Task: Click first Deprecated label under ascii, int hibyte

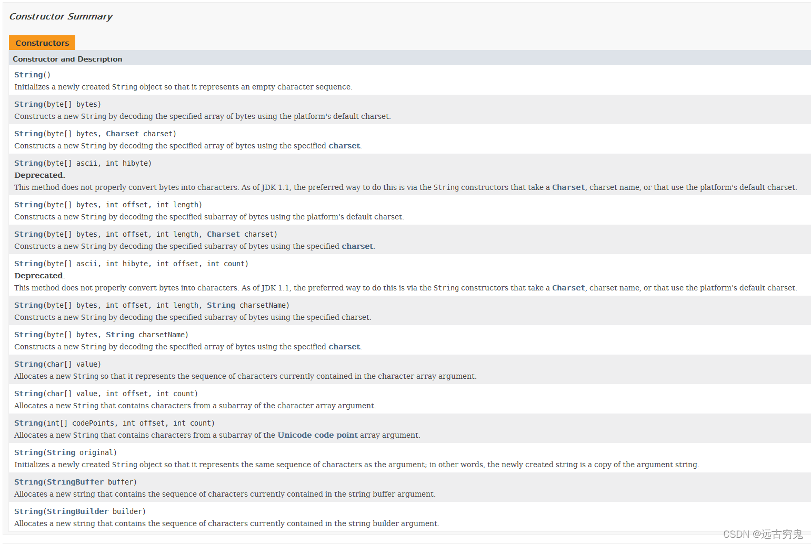Action: 38,175
